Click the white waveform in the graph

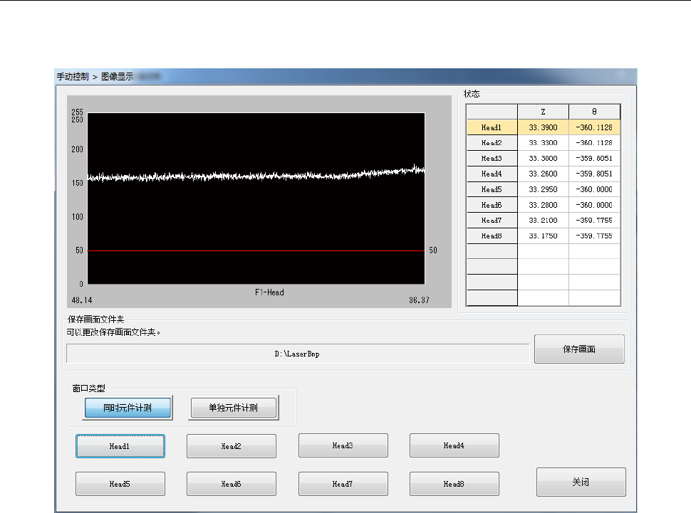[x=256, y=176]
